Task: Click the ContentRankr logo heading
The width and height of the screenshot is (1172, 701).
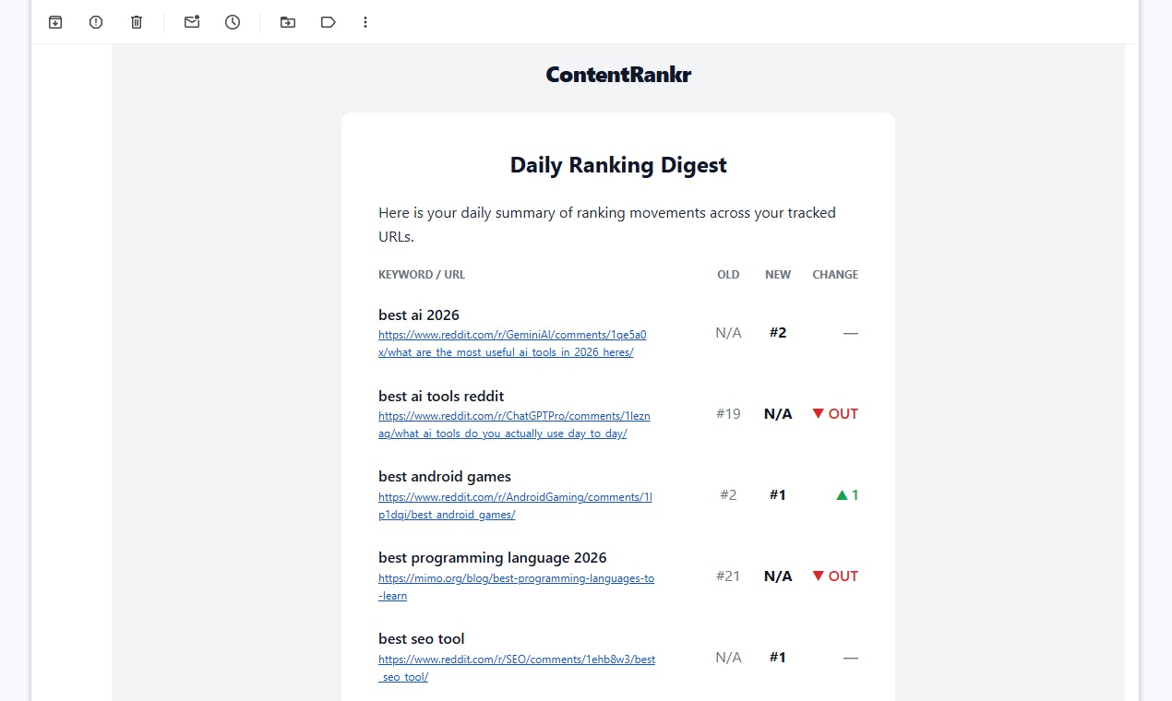Action: 617,74
